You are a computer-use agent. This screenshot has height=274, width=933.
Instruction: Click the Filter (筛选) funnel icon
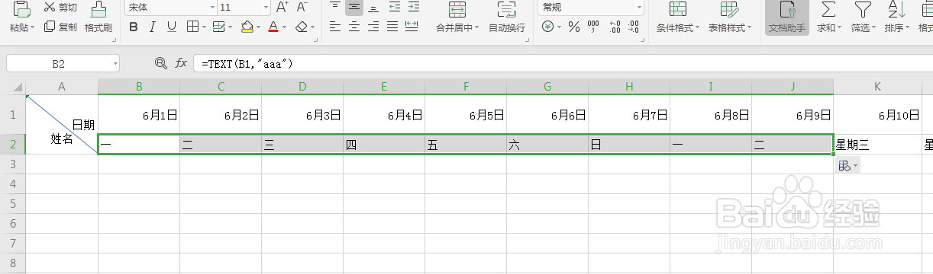(x=862, y=9)
